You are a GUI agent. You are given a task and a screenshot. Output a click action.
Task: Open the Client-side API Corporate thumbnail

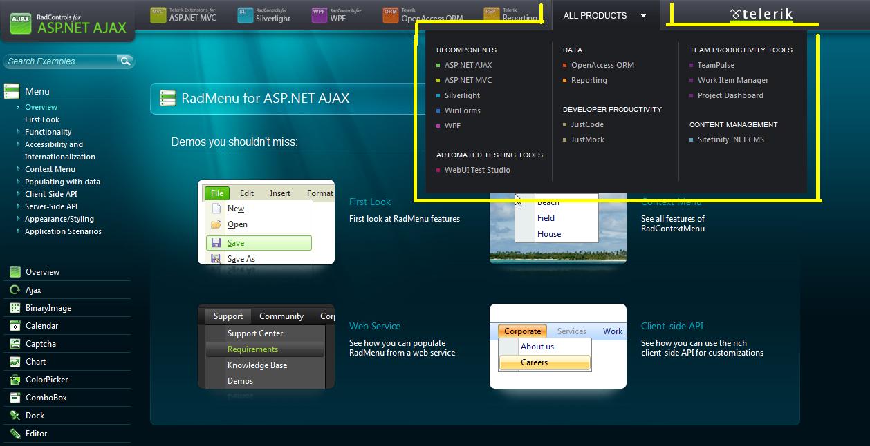[x=558, y=347]
